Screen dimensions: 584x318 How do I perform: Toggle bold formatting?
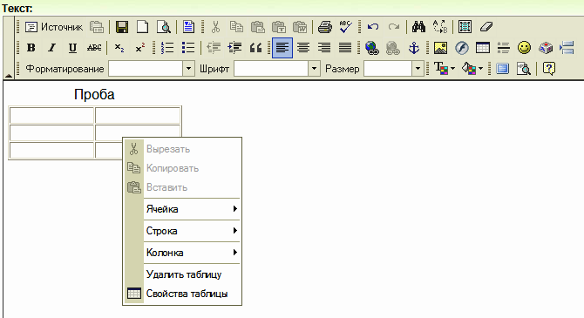(31, 48)
